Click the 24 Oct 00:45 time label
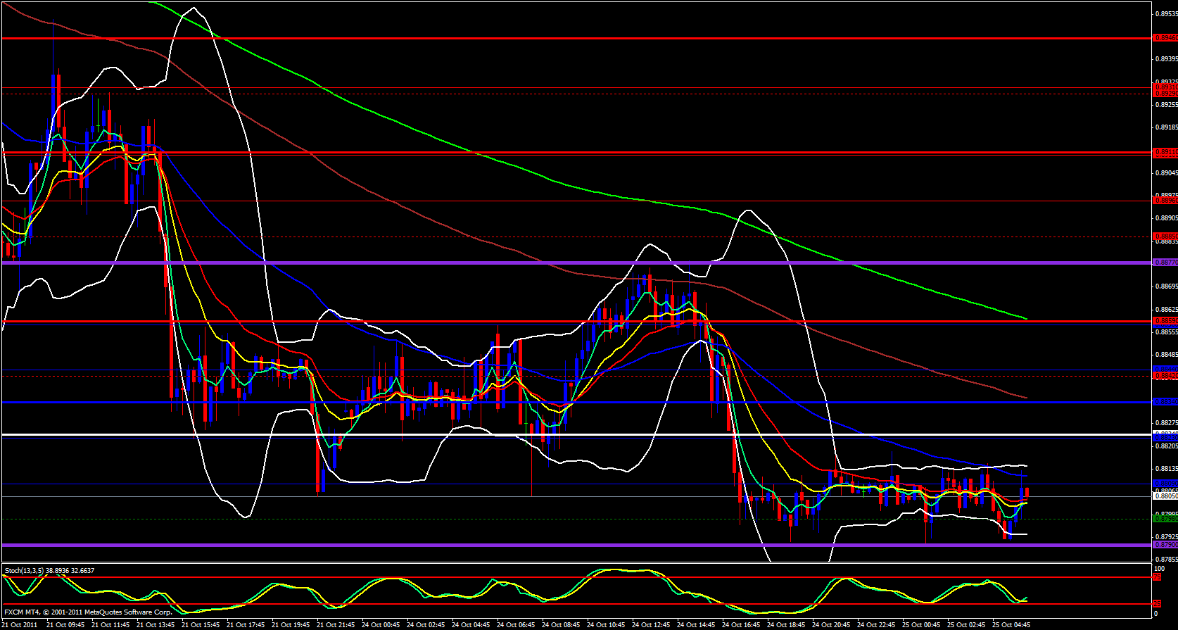The width and height of the screenshot is (1178, 630). pyautogui.click(x=381, y=624)
